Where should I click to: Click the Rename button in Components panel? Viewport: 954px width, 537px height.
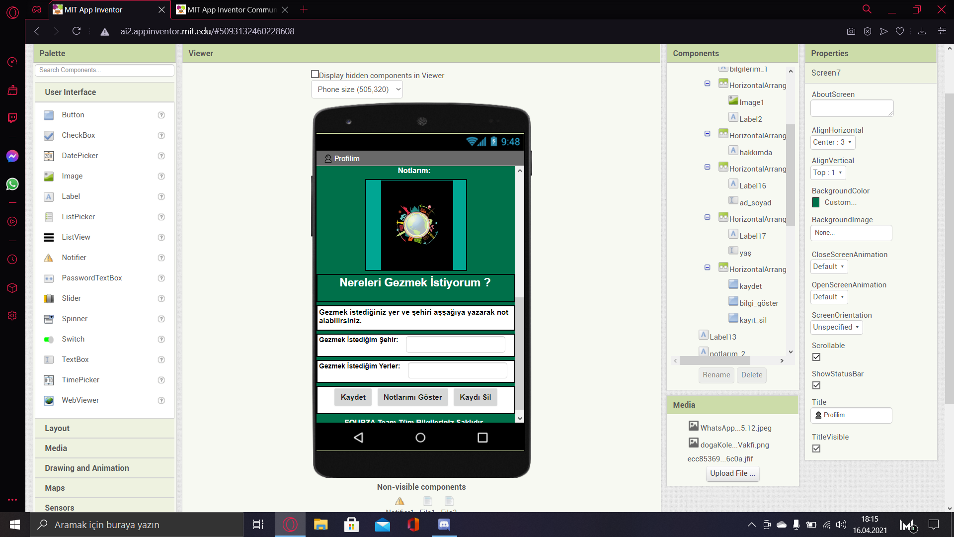pyautogui.click(x=716, y=374)
